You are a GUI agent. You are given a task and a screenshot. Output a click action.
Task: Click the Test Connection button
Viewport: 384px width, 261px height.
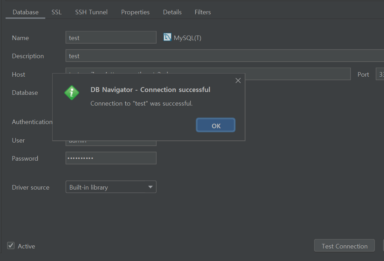[x=344, y=246]
